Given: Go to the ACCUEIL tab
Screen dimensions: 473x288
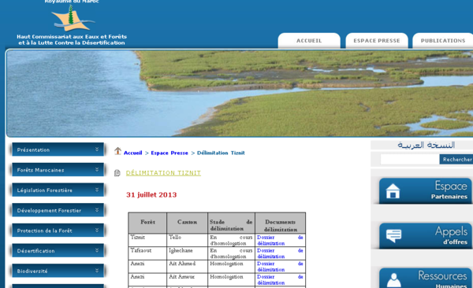Looking at the screenshot, I should 309,41.
